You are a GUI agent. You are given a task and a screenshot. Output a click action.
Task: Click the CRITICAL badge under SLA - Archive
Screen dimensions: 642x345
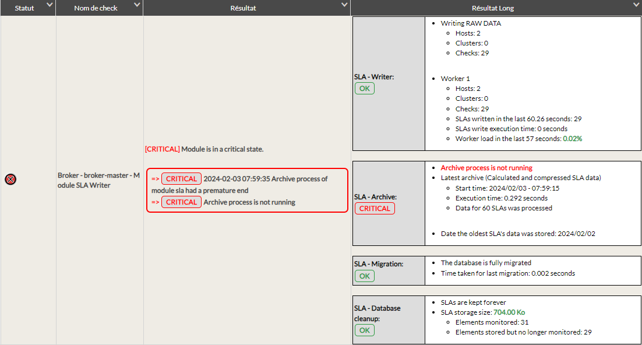tap(375, 209)
